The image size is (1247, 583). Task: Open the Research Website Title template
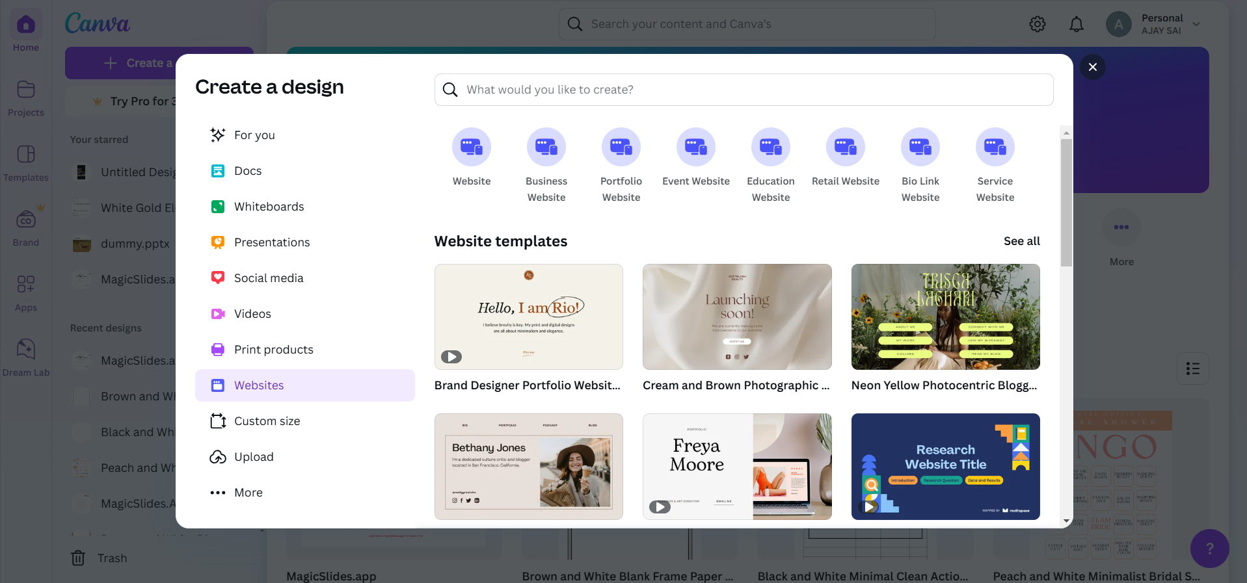(x=946, y=467)
